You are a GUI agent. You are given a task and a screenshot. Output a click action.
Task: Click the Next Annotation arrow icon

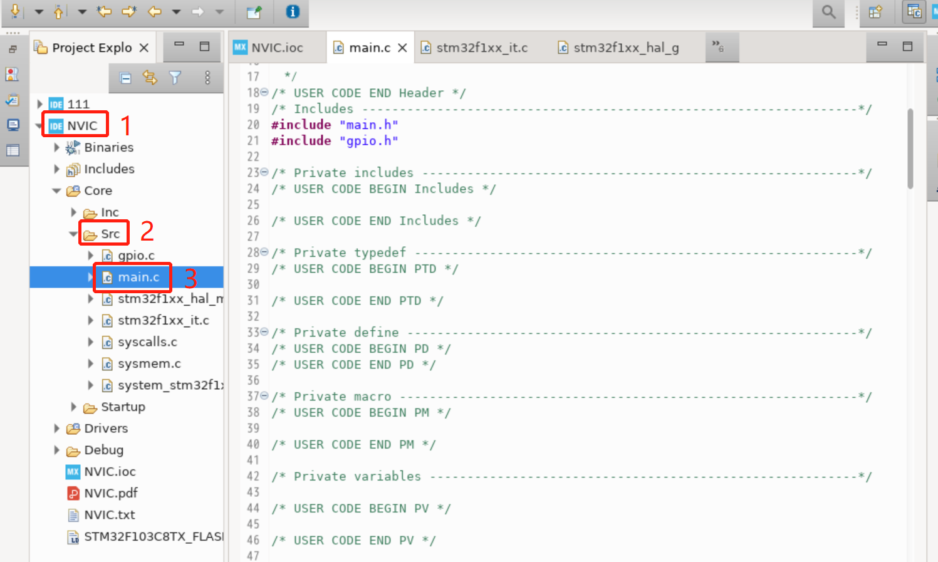pos(15,11)
